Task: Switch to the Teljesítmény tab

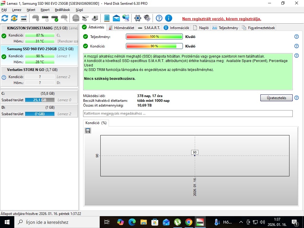Action: tap(225, 28)
